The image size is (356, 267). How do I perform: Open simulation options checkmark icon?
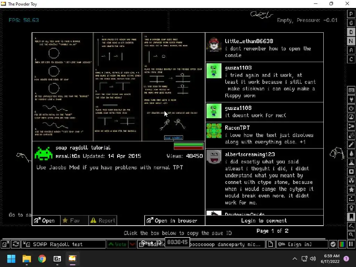[x=333, y=244]
